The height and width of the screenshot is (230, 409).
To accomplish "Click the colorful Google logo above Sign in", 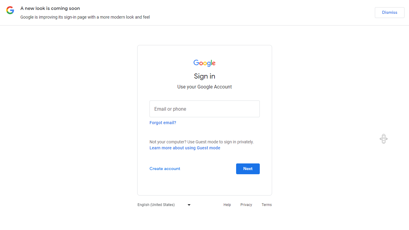I will (x=204, y=63).
